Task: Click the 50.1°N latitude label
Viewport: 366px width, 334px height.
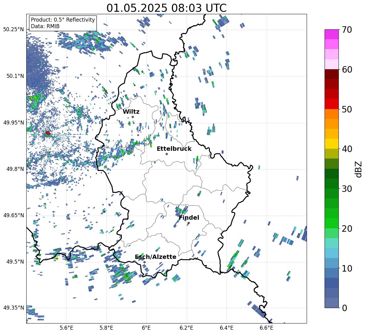Action: 15,76
